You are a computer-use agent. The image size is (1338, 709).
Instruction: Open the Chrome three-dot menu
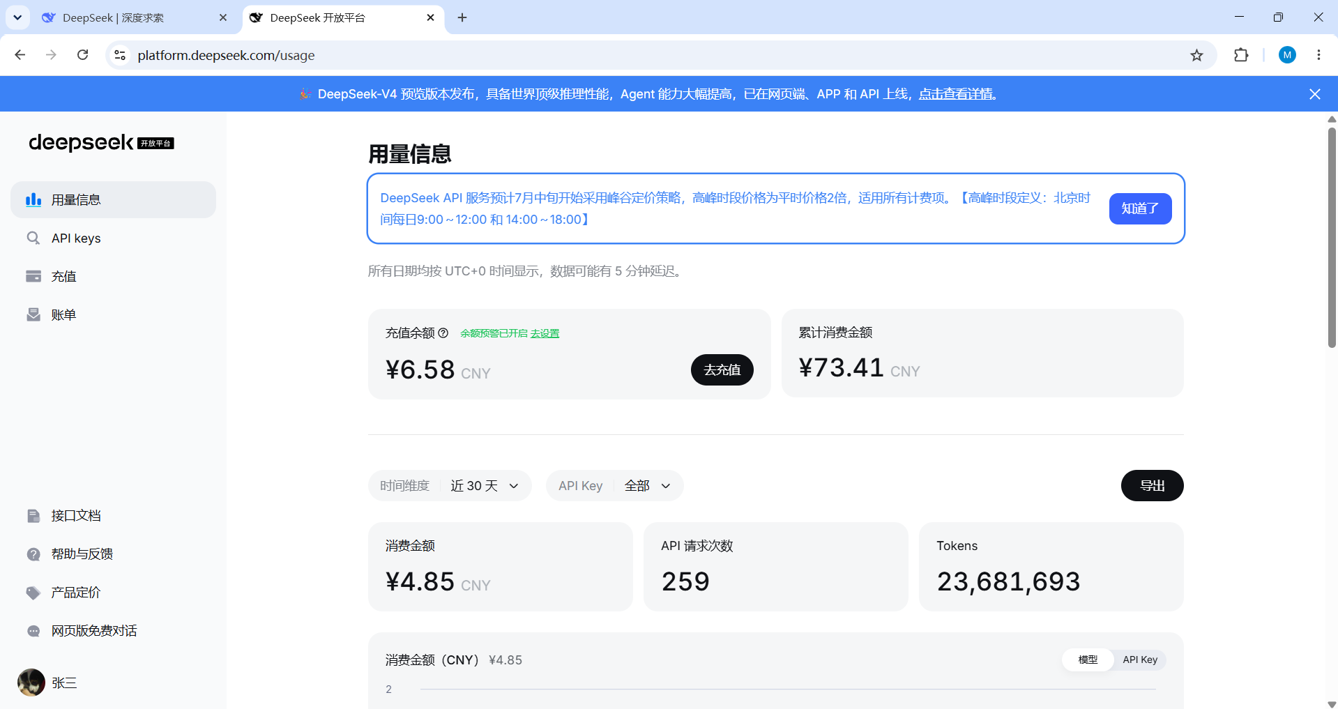[x=1318, y=55]
